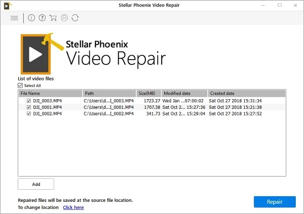Image resolution: width=304 pixels, height=214 pixels.
Task: Select the DJI_0003.MP4 file name
Action: click(47, 101)
